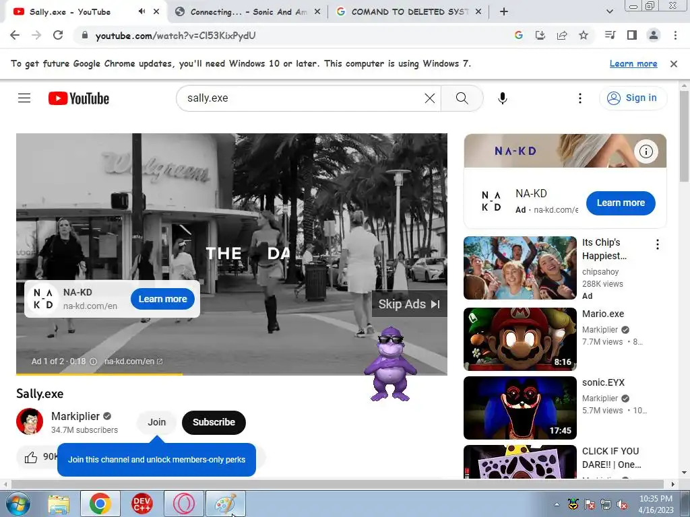
Task: Click the YouTube search magnifier button
Action: [462, 98]
